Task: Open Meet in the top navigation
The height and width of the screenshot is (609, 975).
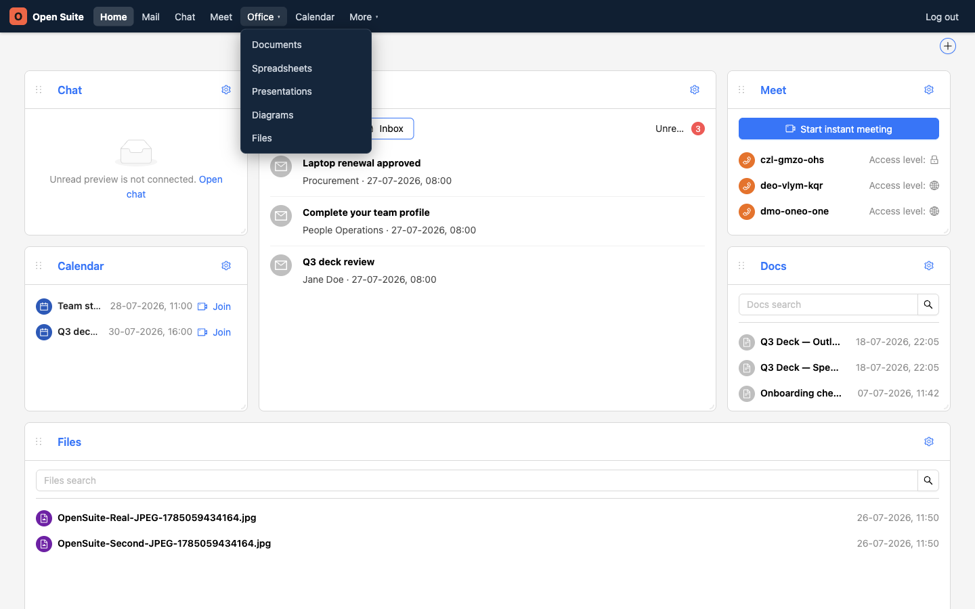Action: click(x=221, y=16)
